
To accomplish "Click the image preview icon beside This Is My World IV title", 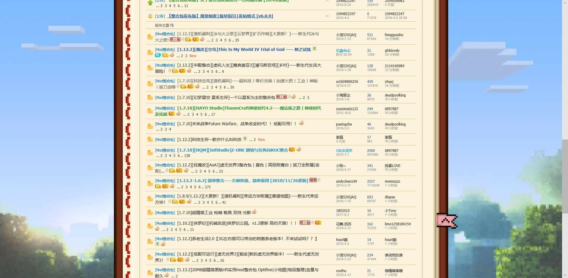I will (x=314, y=49).
